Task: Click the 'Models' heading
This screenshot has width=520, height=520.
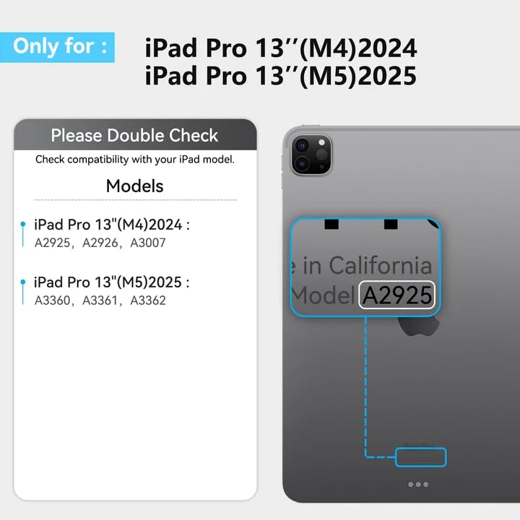Action: (134, 186)
